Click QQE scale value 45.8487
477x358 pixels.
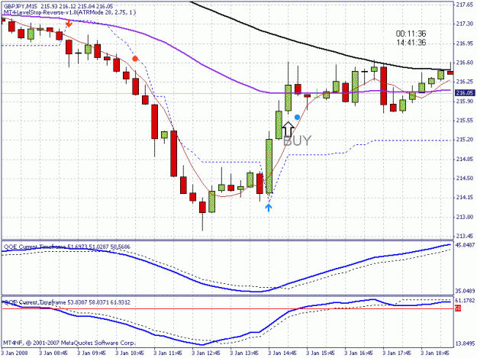[465, 245]
